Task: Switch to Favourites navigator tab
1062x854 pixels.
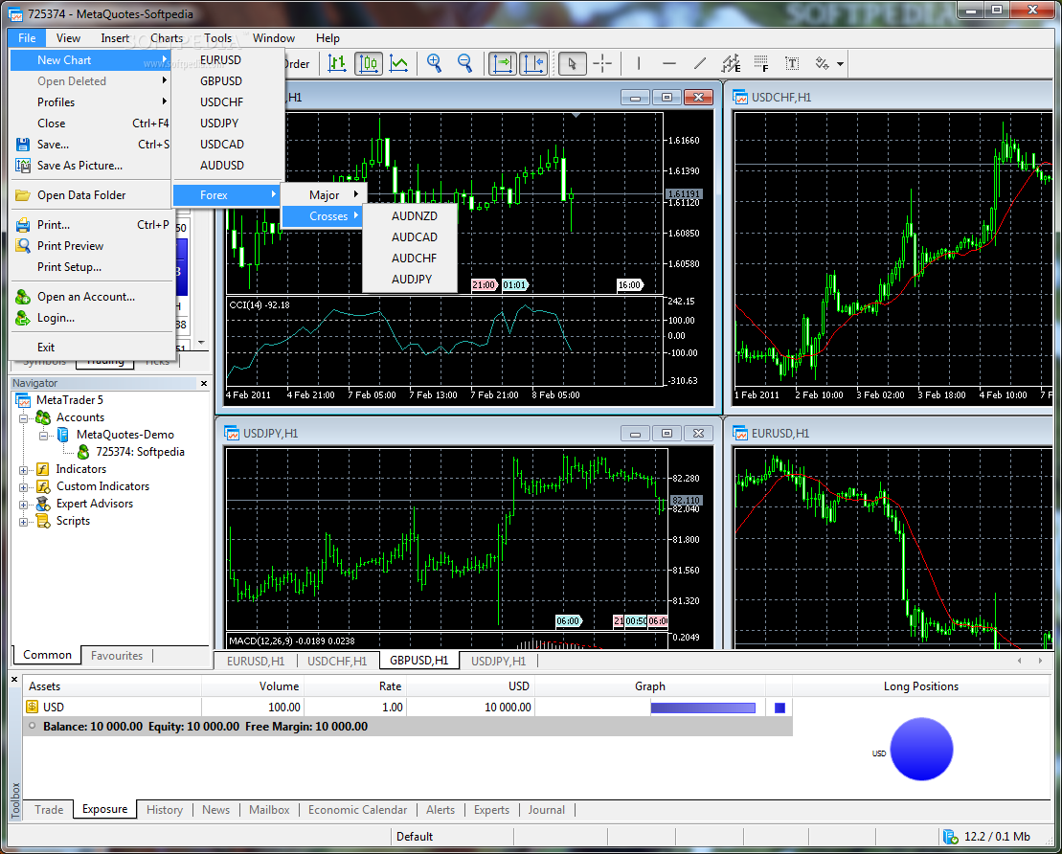Action: coord(117,656)
